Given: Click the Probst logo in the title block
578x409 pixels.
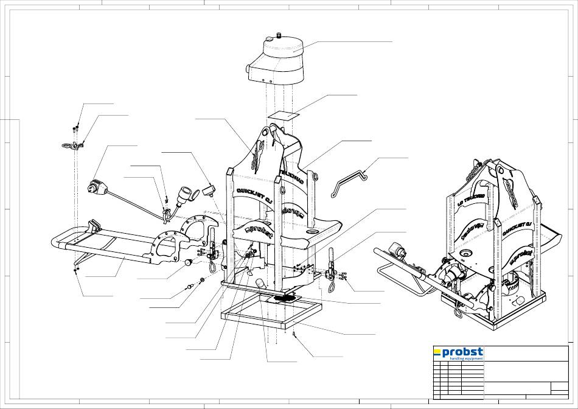Looking at the screenshot, I should pos(458,353).
